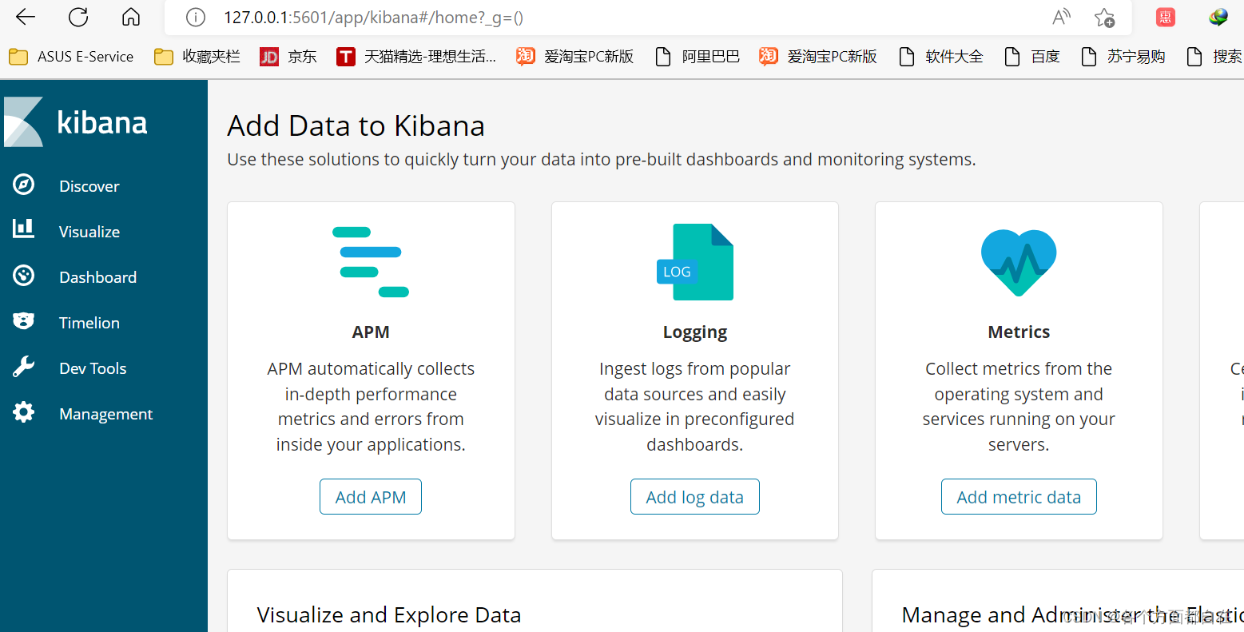Add this page to favorites
The width and height of the screenshot is (1244, 632).
click(x=1105, y=18)
